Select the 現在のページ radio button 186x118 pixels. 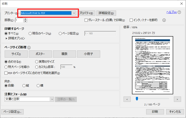(x=30, y=33)
